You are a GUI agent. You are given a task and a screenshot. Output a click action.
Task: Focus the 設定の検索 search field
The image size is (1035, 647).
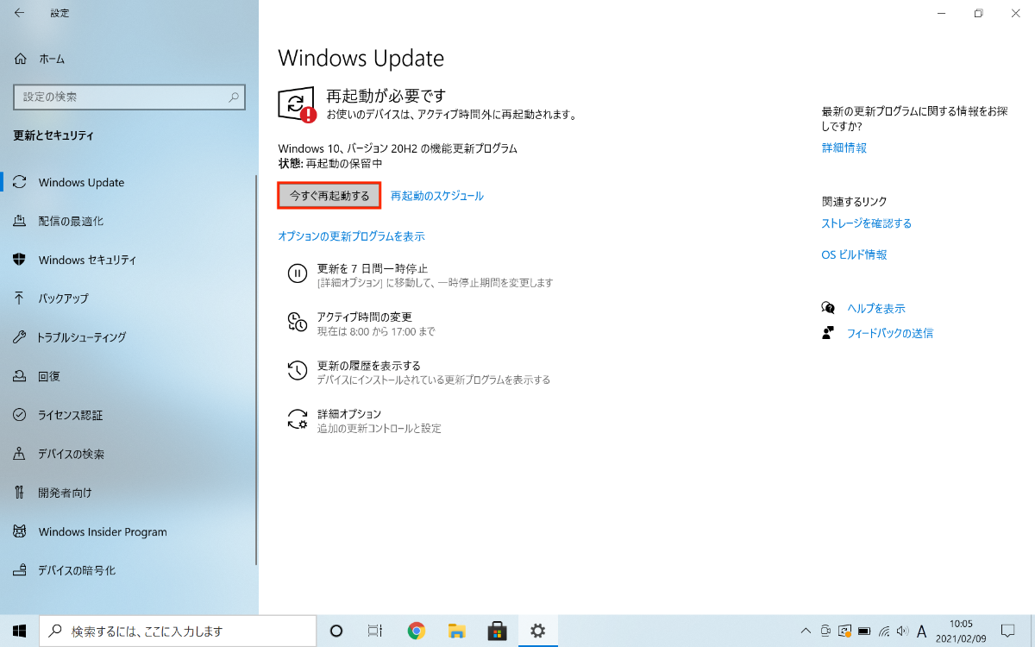tap(129, 97)
